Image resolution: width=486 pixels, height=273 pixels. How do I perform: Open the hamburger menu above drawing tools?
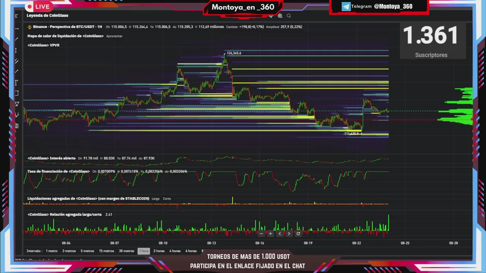click(16, 16)
